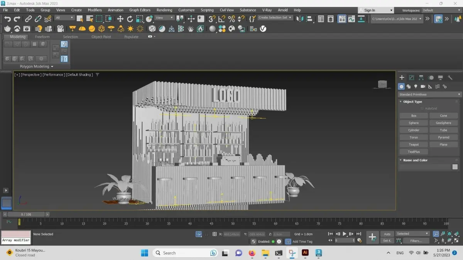
Task: Open the Utilities wrench panel tab
Action: (450, 77)
